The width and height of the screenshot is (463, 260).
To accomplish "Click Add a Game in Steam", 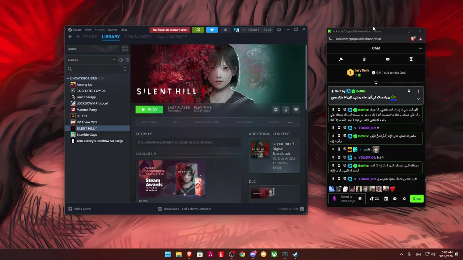I will pos(80,209).
